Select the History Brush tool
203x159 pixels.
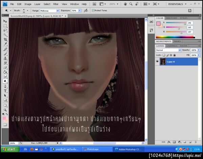pyautogui.click(x=5, y=63)
